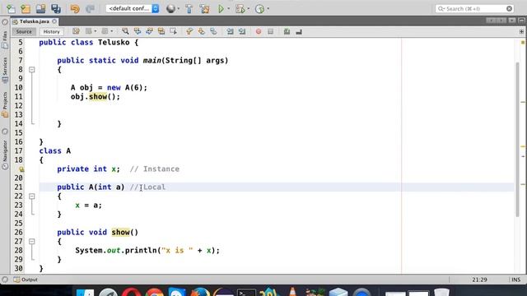
Task: Toggle Bookmark on current line
Action: (213, 31)
